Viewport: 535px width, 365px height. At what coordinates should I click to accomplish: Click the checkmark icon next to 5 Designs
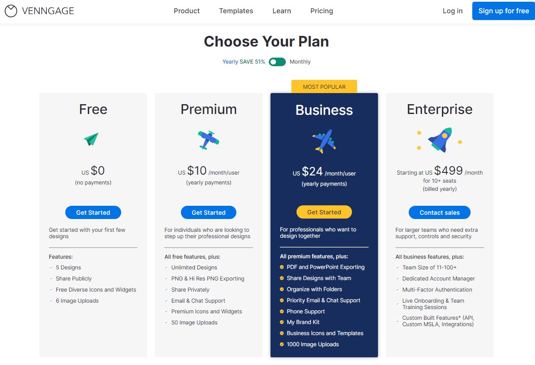(x=51, y=268)
